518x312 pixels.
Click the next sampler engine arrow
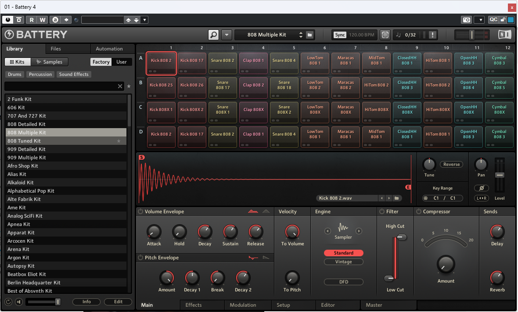pyautogui.click(x=359, y=231)
